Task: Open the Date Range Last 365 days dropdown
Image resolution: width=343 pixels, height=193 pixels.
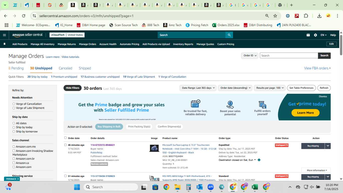Action: point(198,88)
